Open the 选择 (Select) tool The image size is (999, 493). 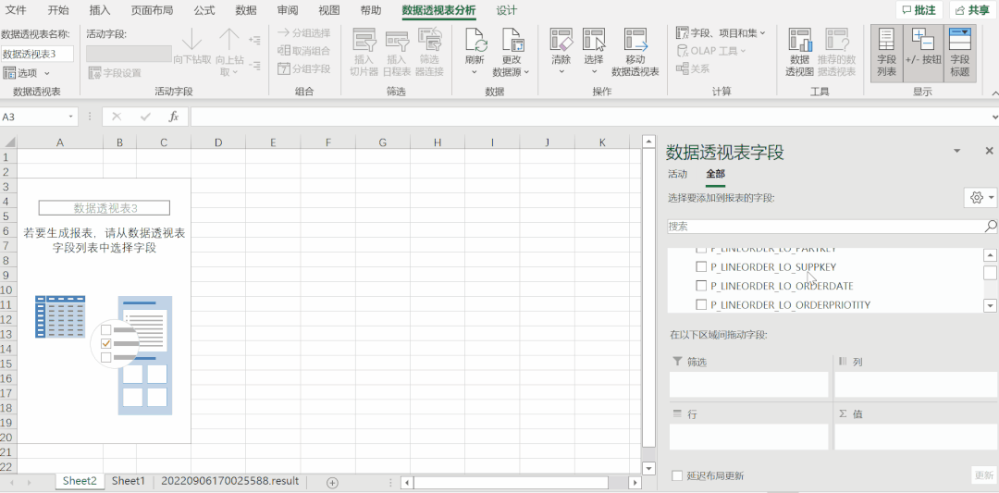(x=594, y=40)
